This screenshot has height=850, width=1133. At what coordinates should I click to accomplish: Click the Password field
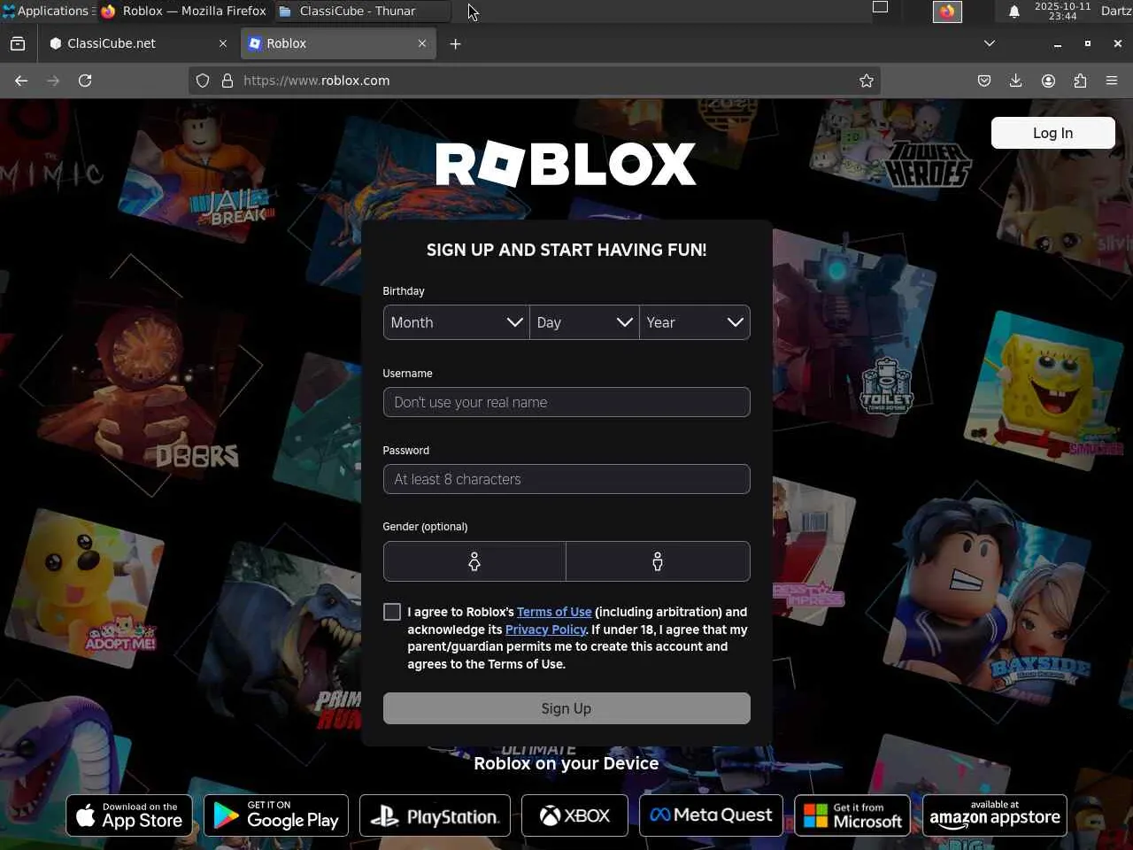[x=566, y=479]
